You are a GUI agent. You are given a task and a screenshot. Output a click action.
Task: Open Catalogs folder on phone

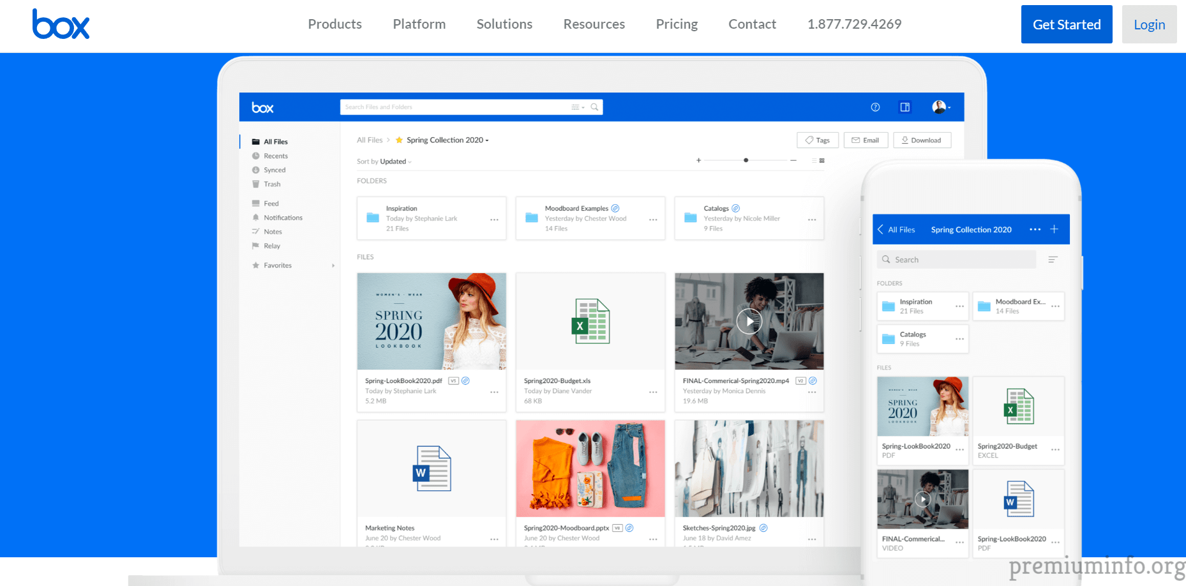point(922,339)
